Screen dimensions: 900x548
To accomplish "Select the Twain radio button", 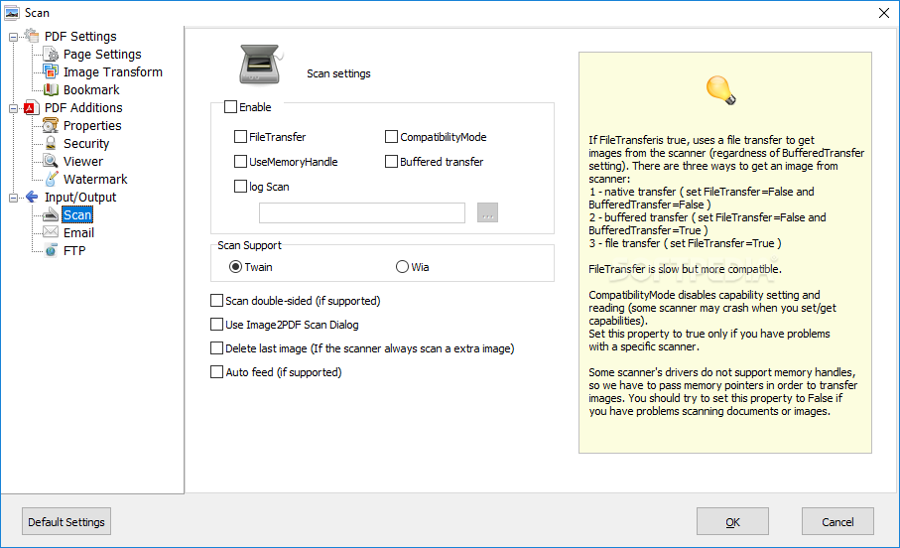I will pyautogui.click(x=235, y=266).
